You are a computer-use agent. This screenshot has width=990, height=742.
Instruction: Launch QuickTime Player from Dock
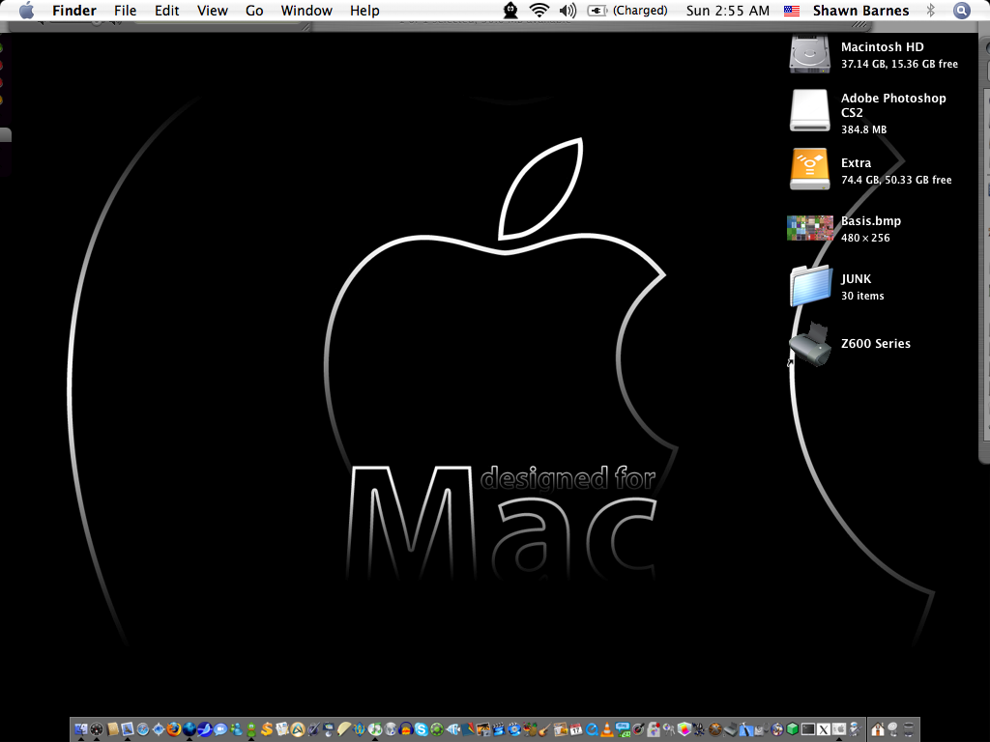(x=592, y=730)
